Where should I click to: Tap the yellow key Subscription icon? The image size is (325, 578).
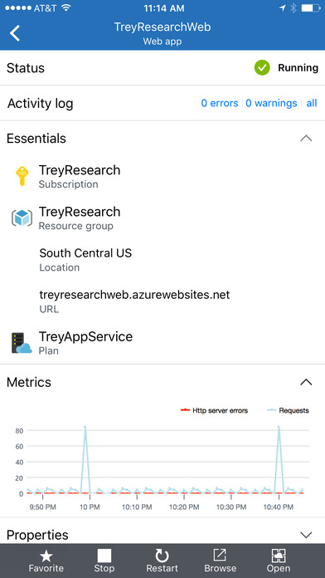click(22, 176)
